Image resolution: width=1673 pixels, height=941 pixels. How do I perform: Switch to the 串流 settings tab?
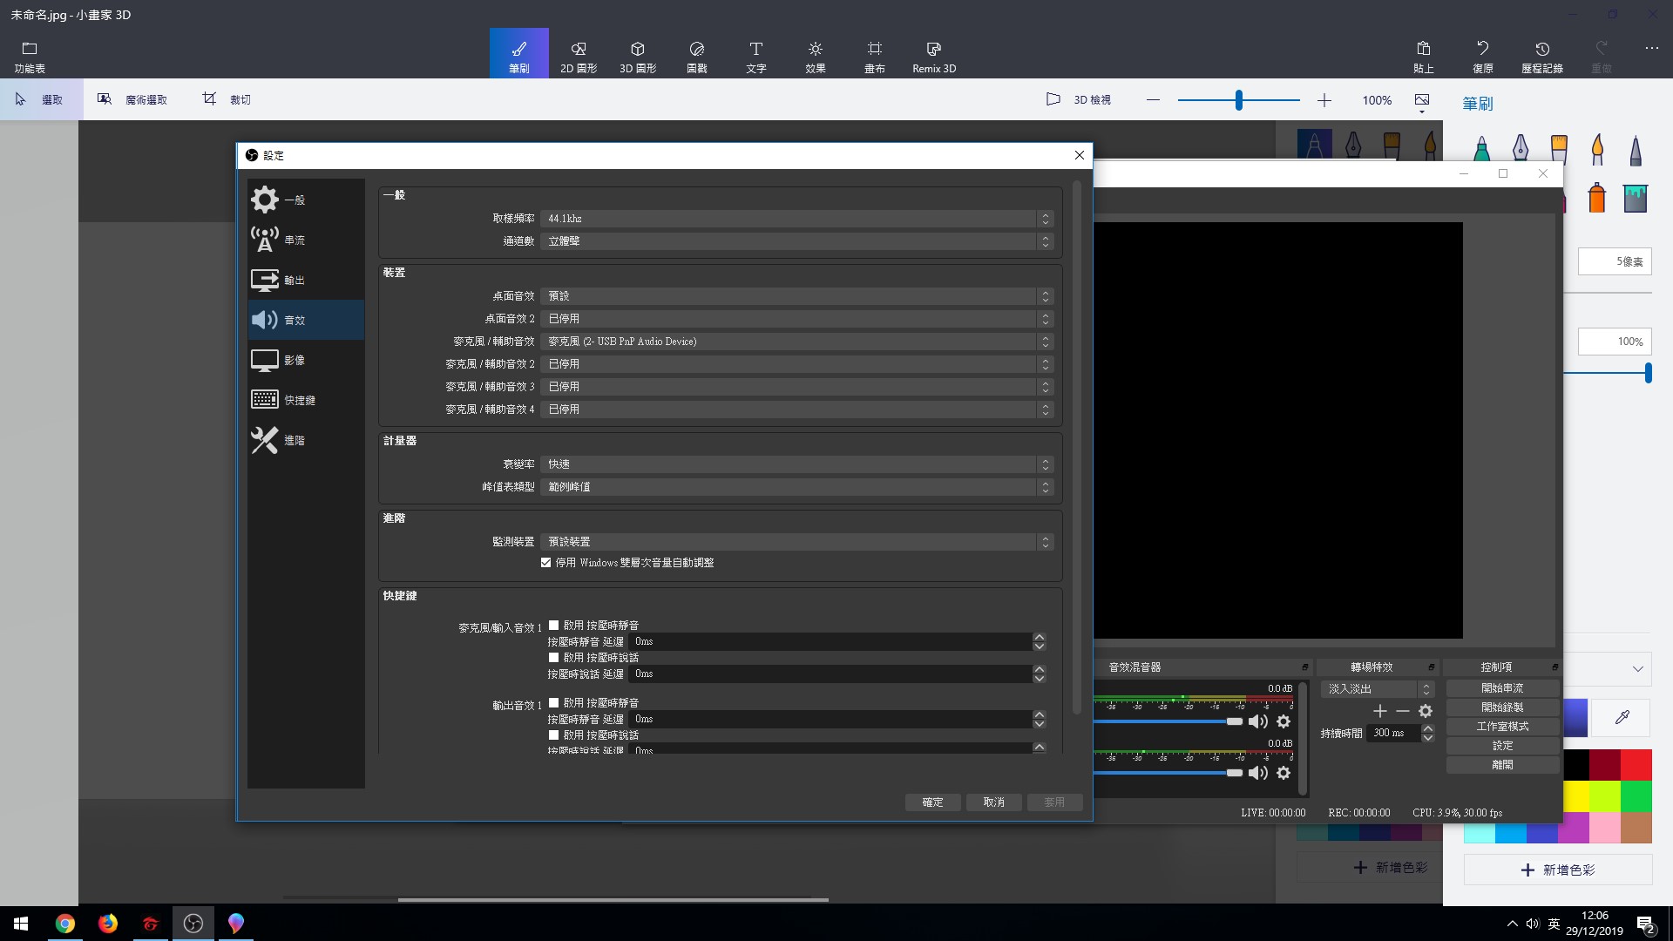tap(294, 240)
